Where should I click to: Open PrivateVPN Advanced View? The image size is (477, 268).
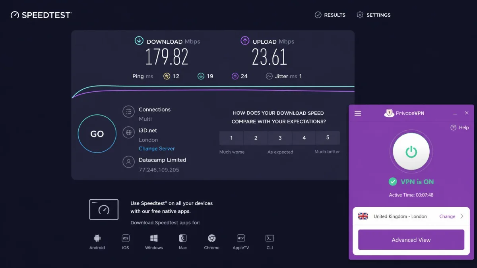point(411,240)
